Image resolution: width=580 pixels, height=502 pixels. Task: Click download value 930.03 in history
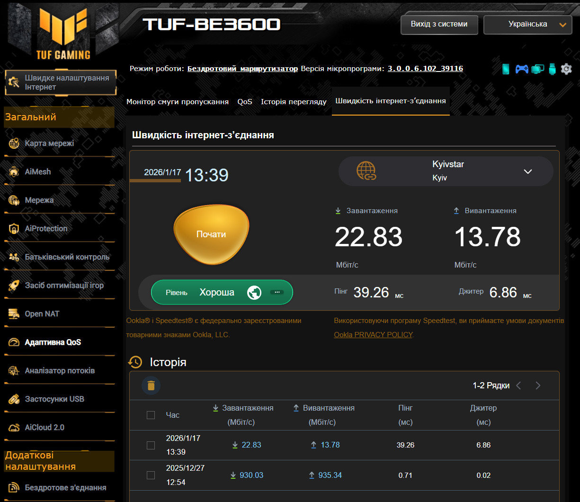(x=251, y=475)
